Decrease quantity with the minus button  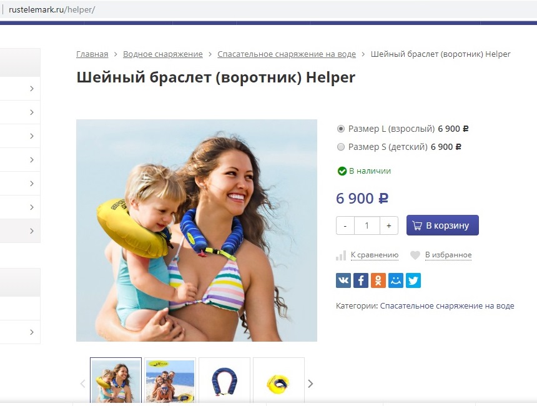coord(345,225)
